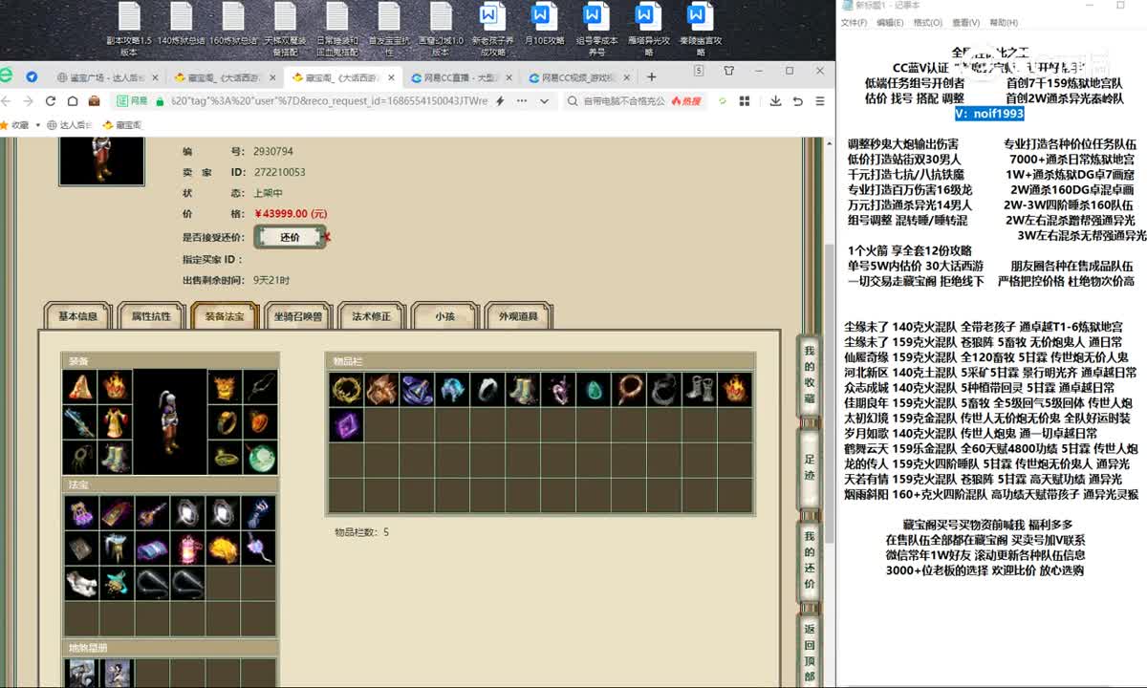Switch to the 基本信息 tab
1147x688 pixels.
[76, 315]
